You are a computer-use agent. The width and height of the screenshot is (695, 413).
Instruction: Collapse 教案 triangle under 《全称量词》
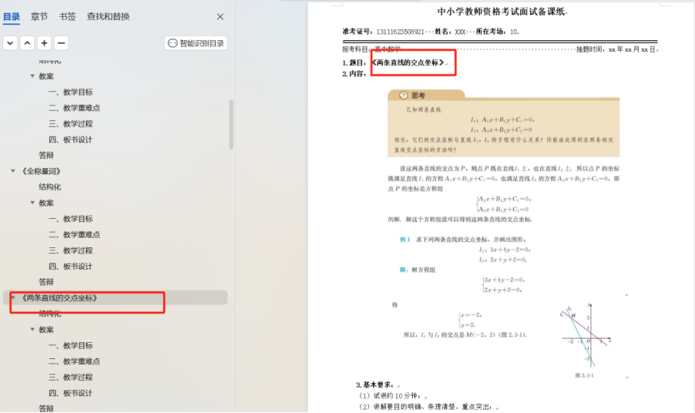[x=32, y=203]
